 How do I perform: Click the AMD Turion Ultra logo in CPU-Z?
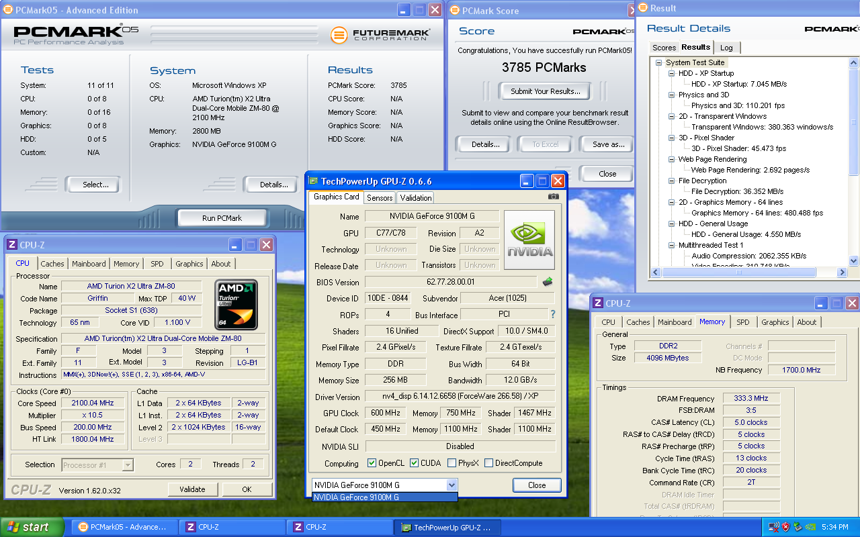[x=237, y=305]
